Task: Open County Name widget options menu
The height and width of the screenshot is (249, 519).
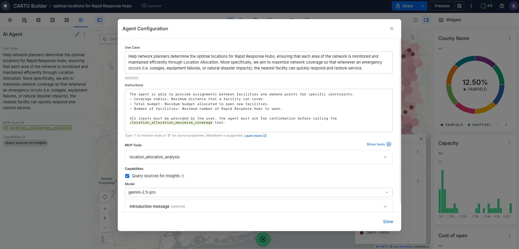Action: pos(509,38)
